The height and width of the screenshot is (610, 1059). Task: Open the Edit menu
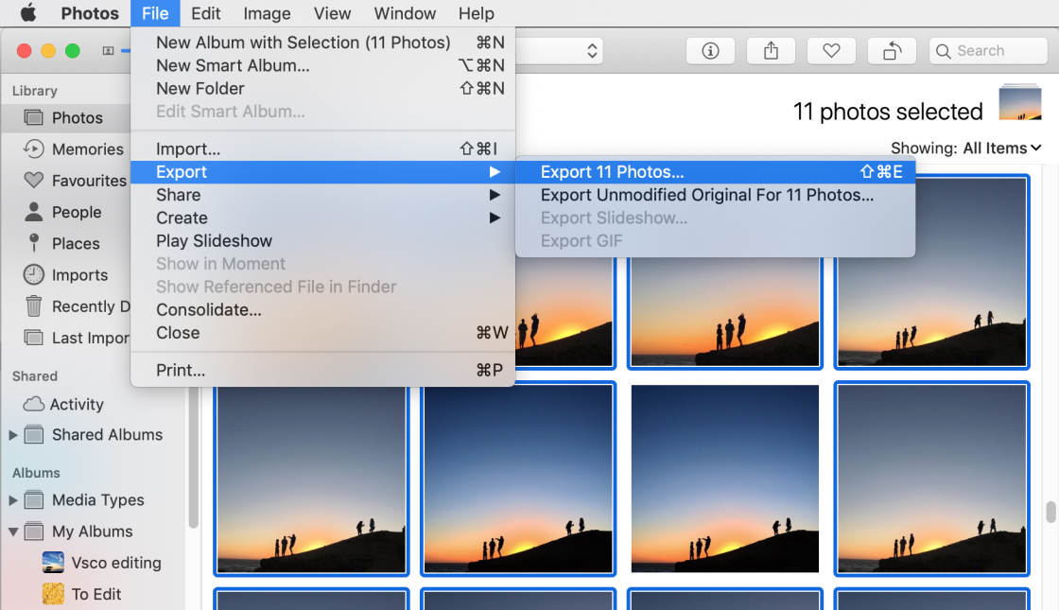coord(205,13)
